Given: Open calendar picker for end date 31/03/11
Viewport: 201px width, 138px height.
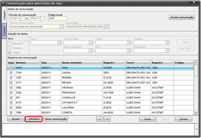Looking at the screenshot, I should click(43, 19).
